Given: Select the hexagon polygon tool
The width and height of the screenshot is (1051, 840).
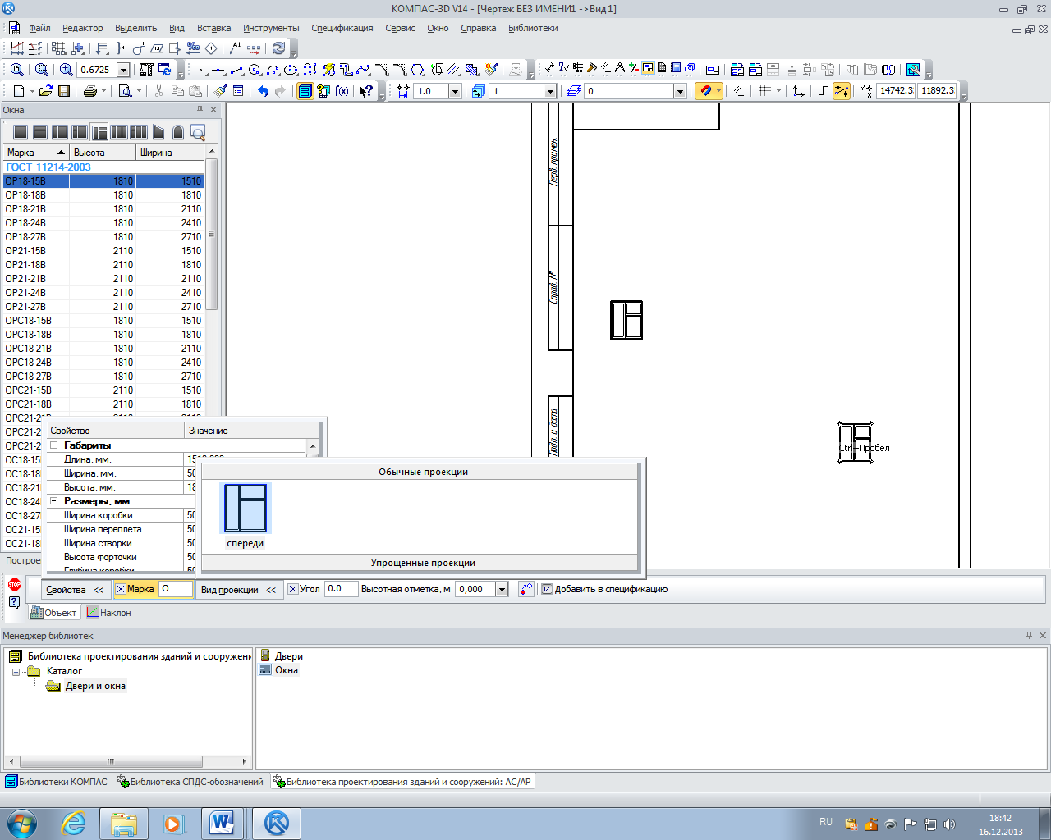Looking at the screenshot, I should tap(418, 70).
